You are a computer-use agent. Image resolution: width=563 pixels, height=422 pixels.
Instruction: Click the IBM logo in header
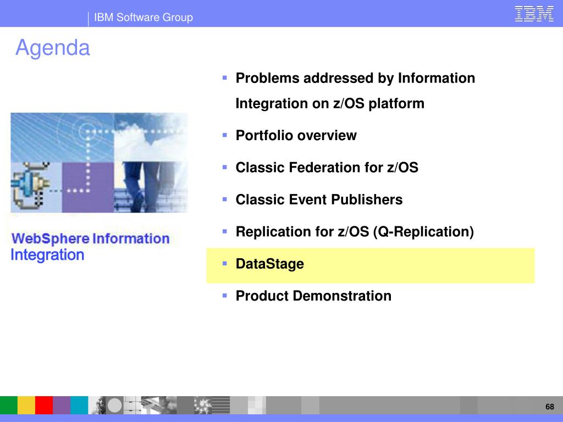(534, 14)
